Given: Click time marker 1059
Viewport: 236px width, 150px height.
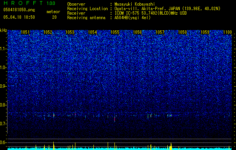Looking at the screenshot, I should coord(205,32).
